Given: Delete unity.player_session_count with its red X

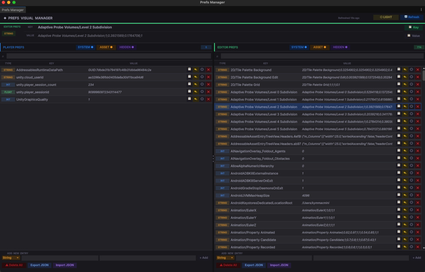Looking at the screenshot, I should (208, 84).
